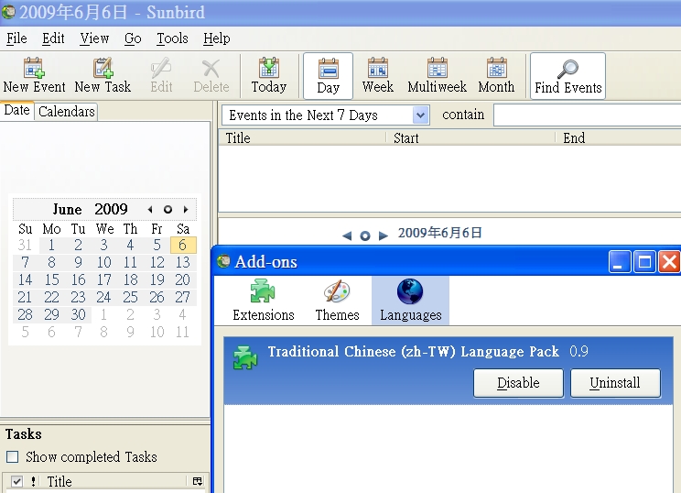This screenshot has width=681, height=493.
Task: Uninstall the Traditional Chinese language pack
Action: (x=615, y=383)
